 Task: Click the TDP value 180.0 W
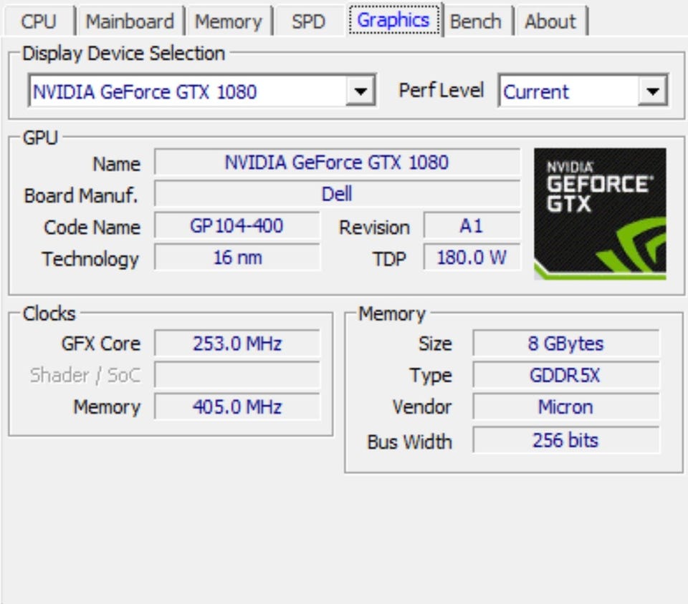tap(471, 258)
